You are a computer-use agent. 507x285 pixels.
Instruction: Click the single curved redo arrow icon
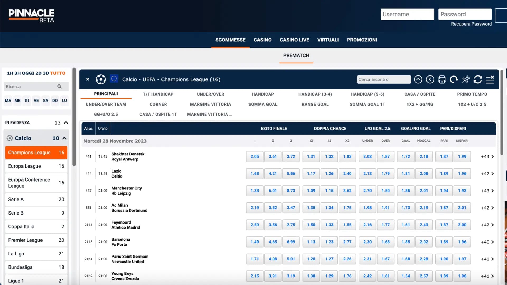[x=454, y=79]
